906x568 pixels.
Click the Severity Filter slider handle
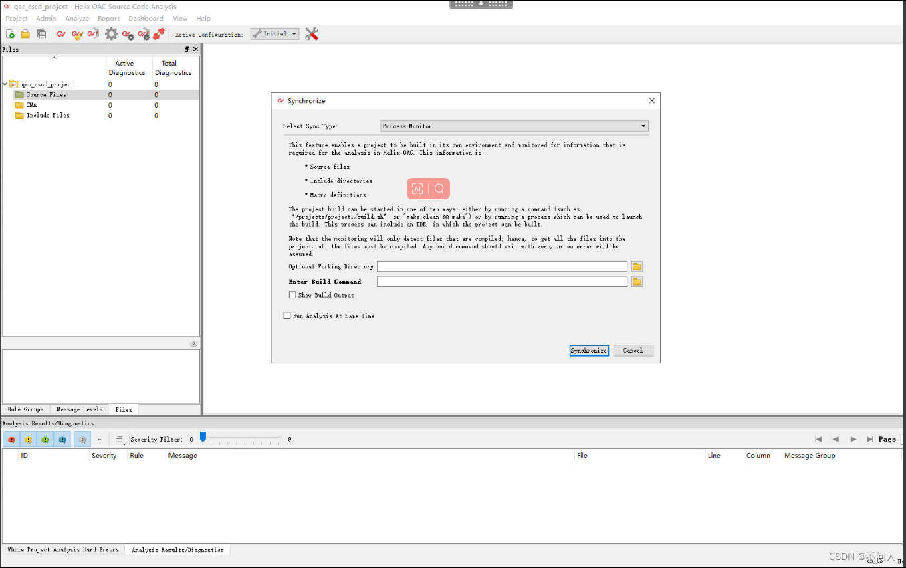coord(203,436)
